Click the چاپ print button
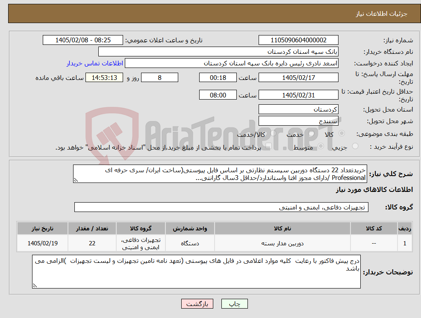Screen dimensions: 421x318 pos(234,304)
